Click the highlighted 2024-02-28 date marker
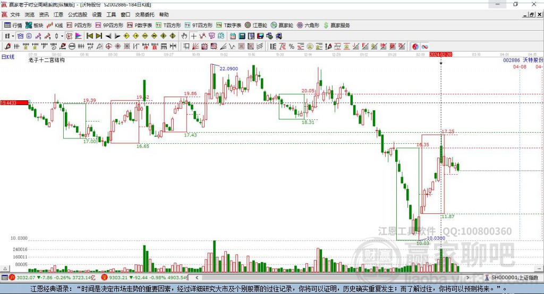Image resolution: width=544 pixels, height=294 pixels. 440,55
